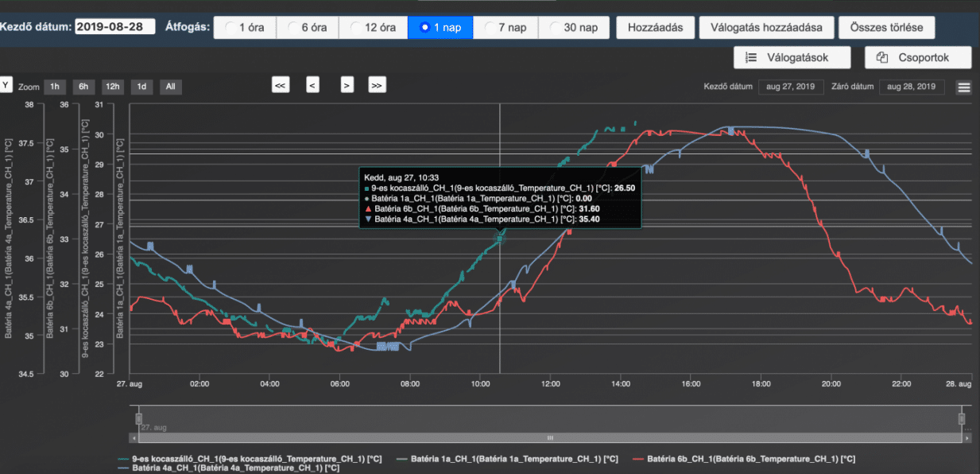Viewport: 980px width, 474px height.
Task: Toggle Batéria 6b series in the legend
Action: click(743, 459)
